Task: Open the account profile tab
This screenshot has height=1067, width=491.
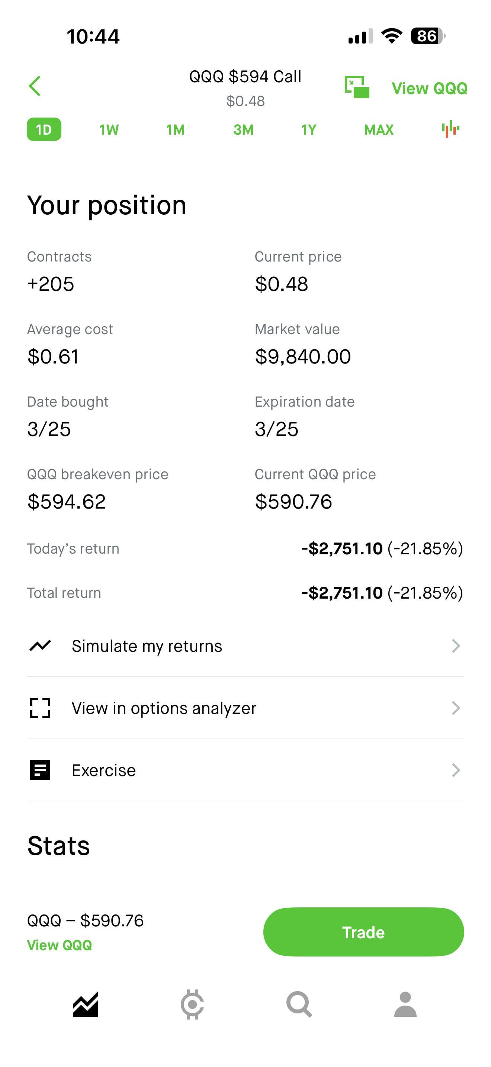Action: (405, 1004)
